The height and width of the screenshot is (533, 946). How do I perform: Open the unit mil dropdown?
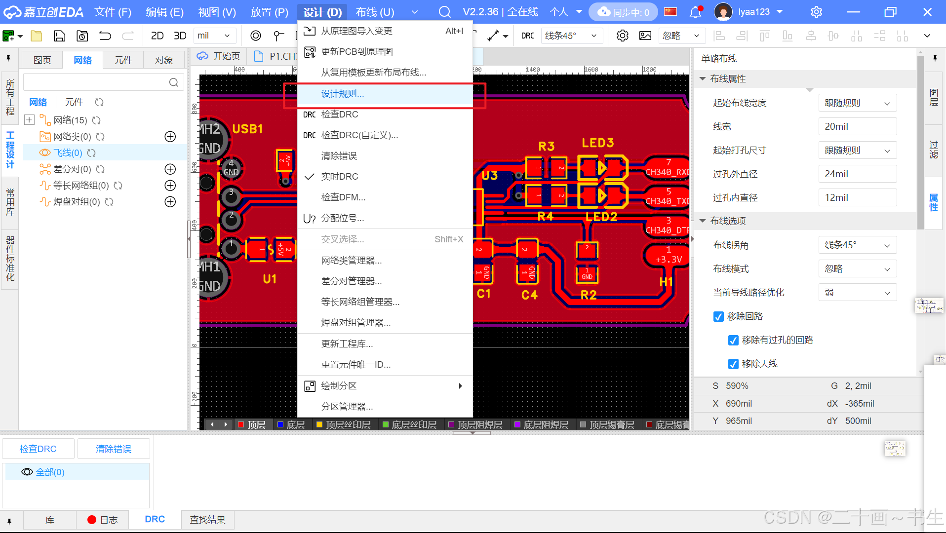214,36
